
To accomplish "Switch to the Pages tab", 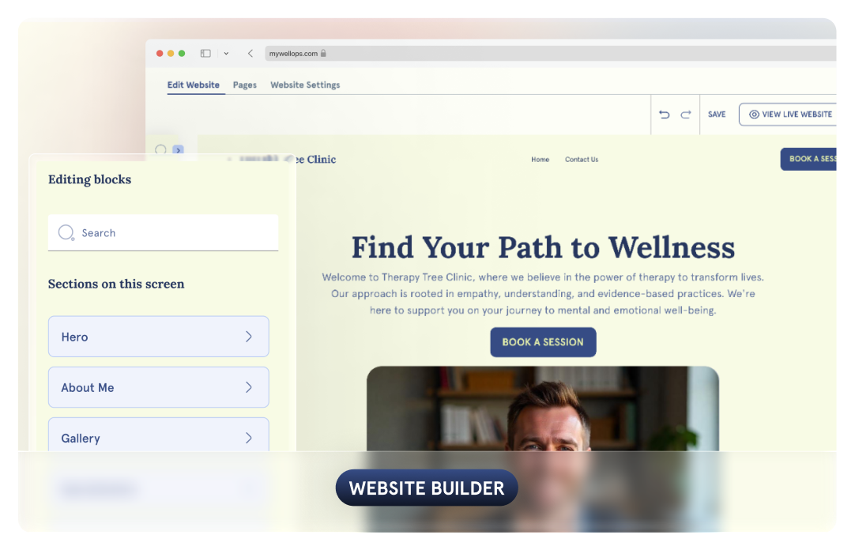I will (245, 85).
